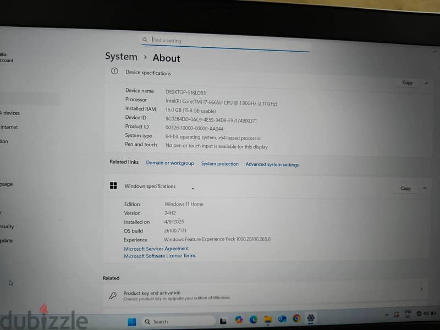Click device name DESKTOP-518LO93

coord(185,92)
